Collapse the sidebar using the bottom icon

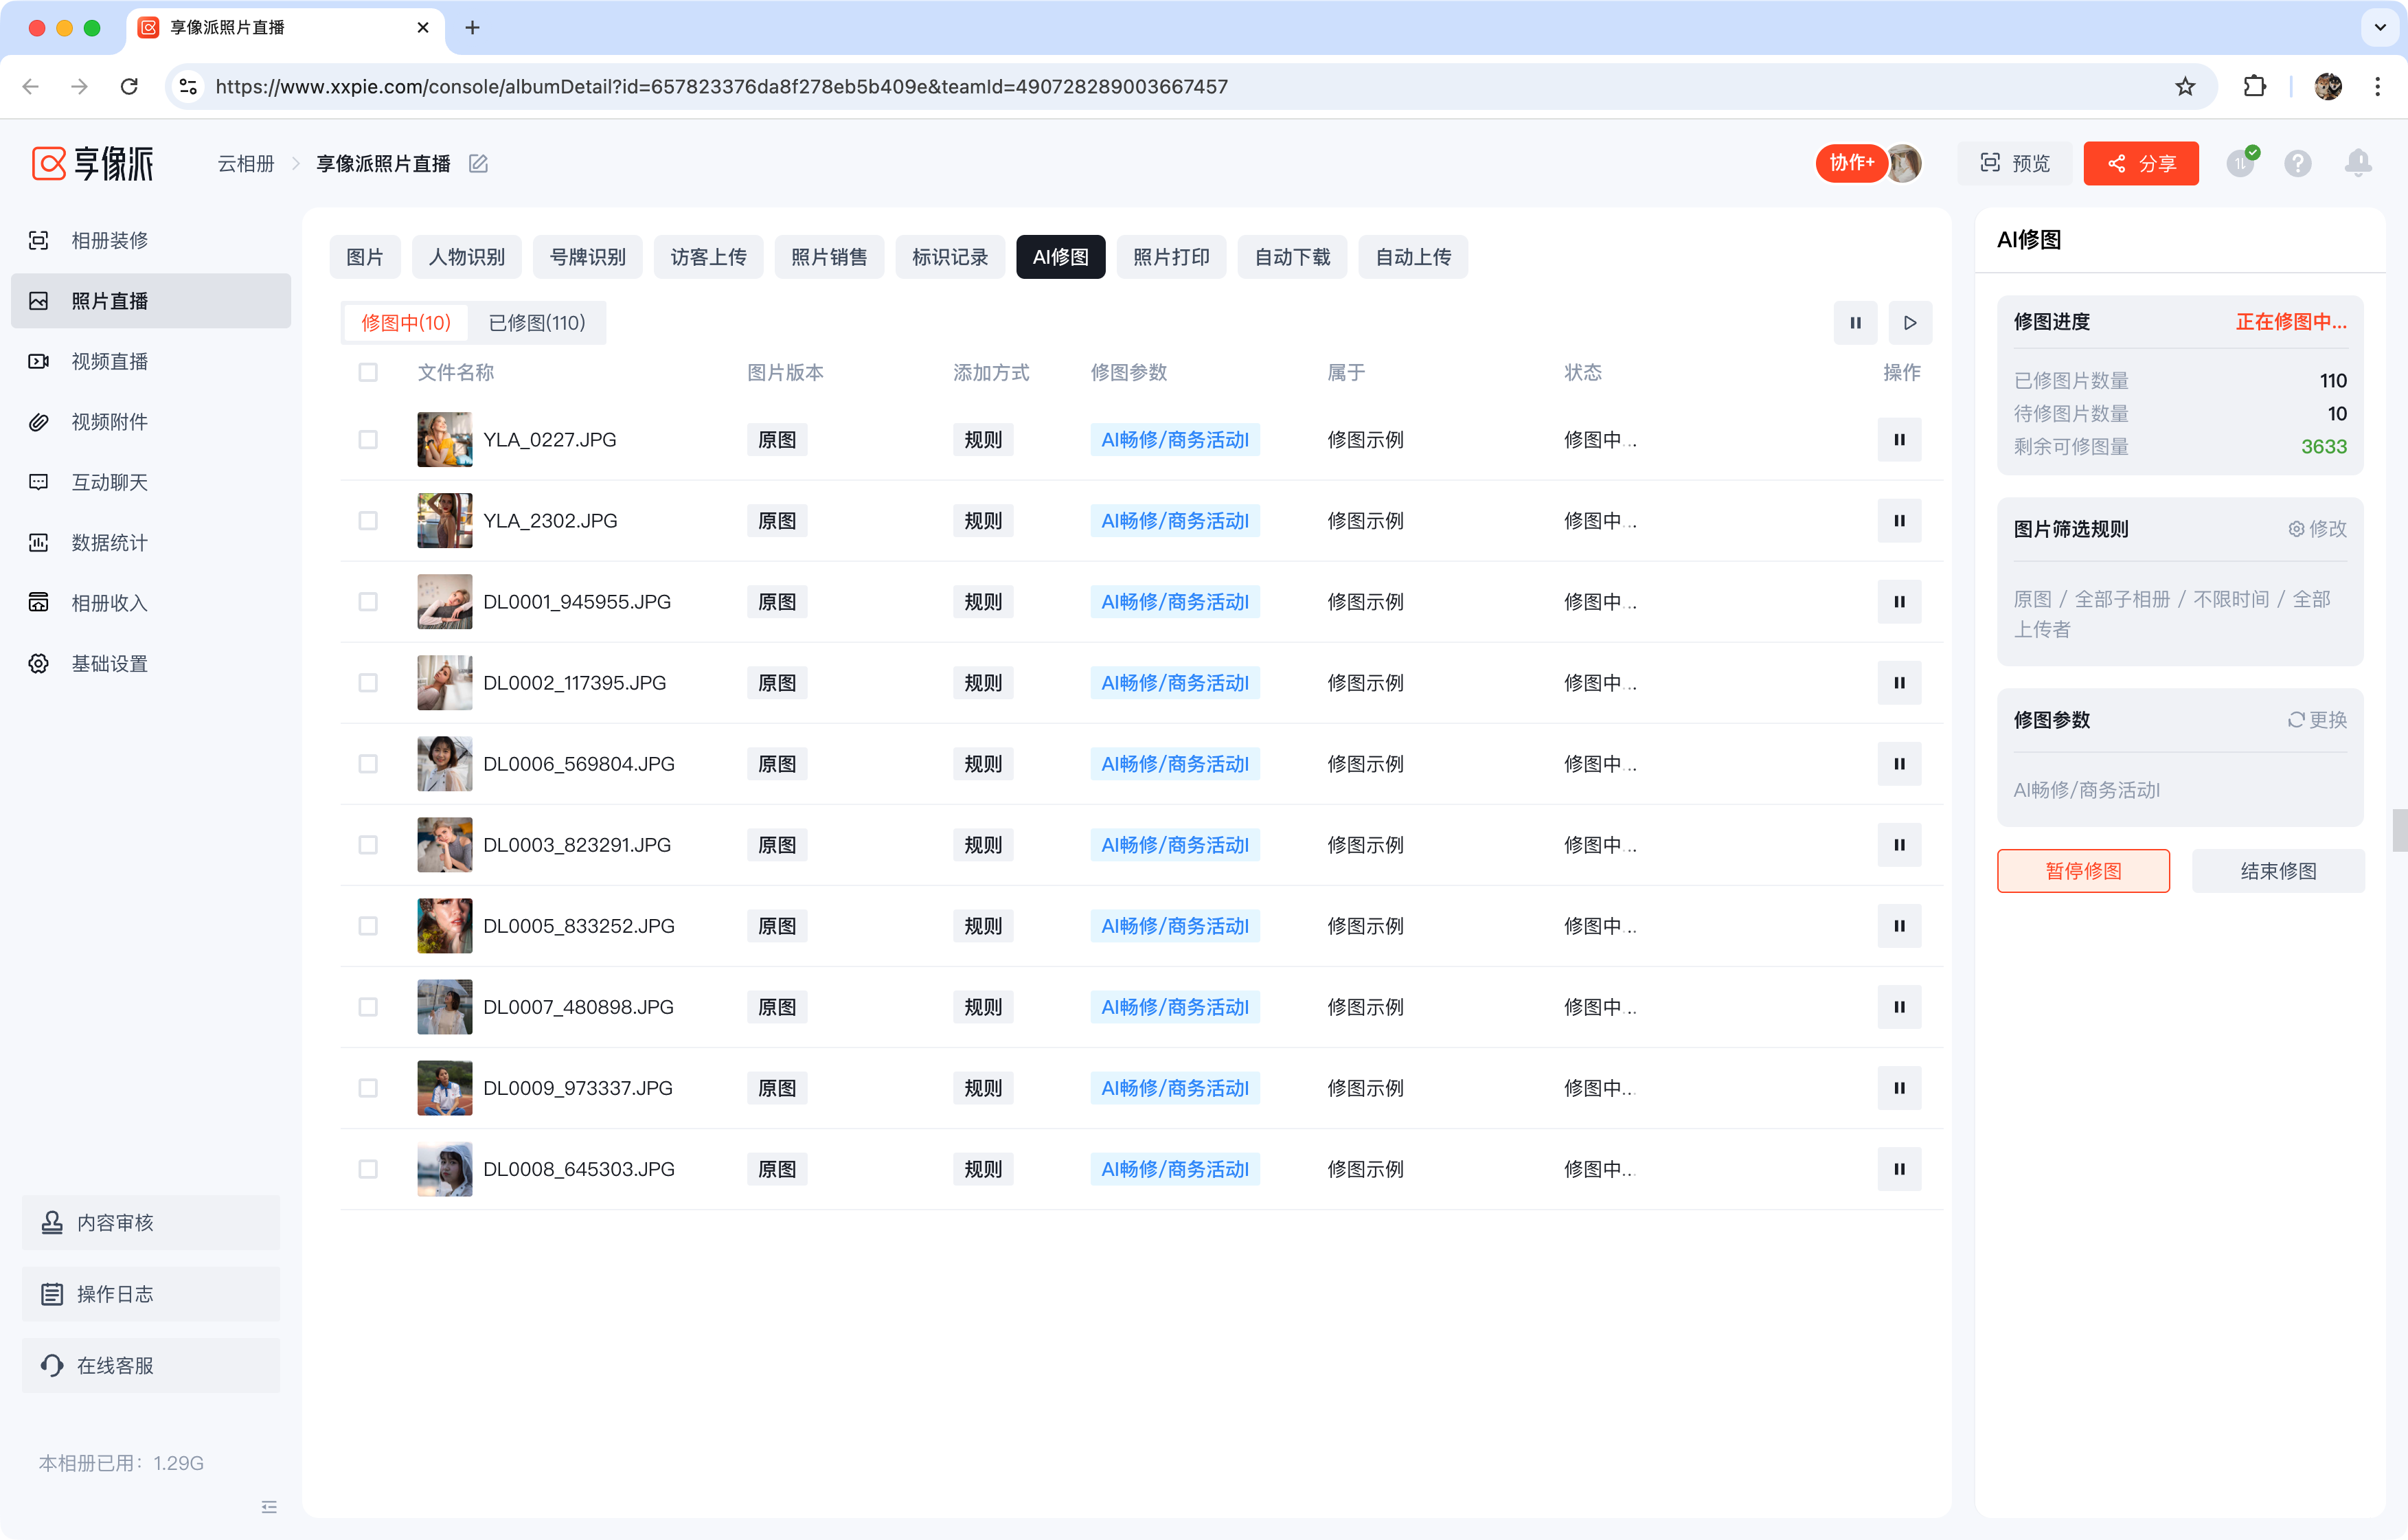(x=269, y=1506)
